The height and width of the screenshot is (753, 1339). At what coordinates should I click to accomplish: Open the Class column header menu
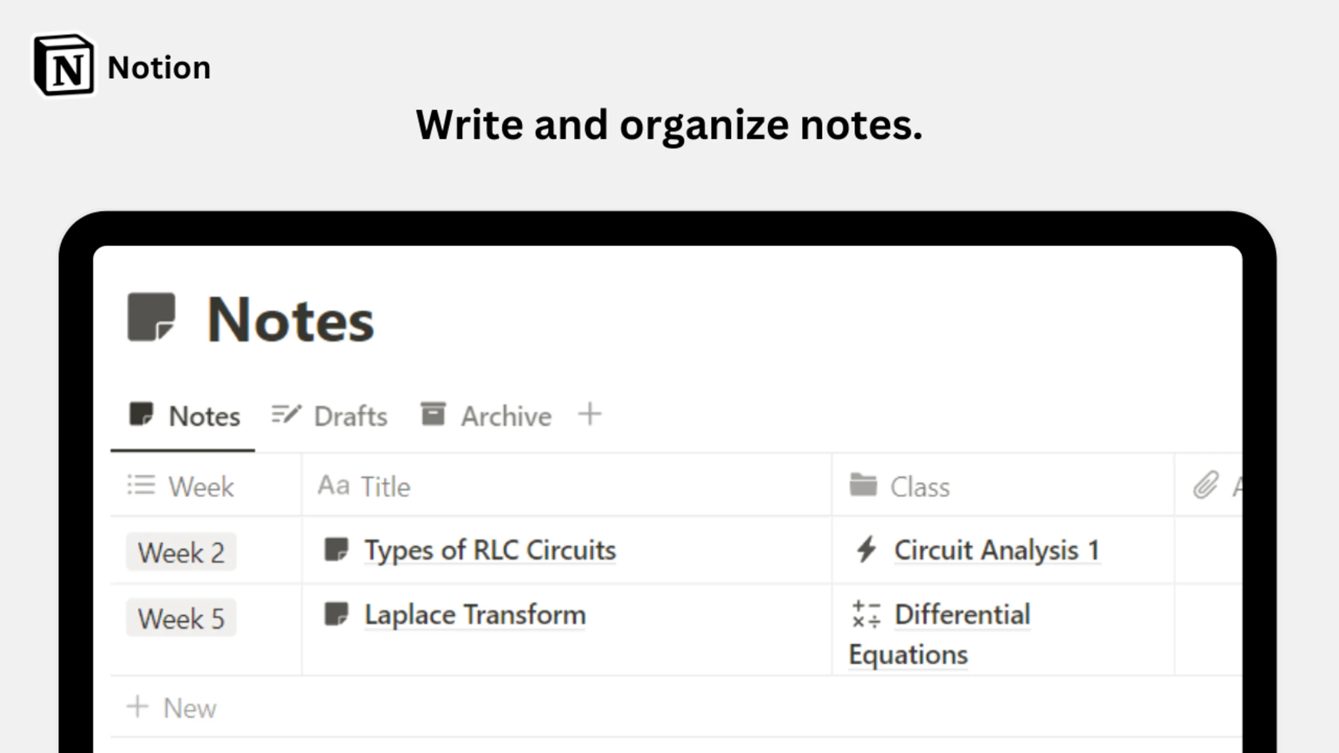(x=921, y=486)
